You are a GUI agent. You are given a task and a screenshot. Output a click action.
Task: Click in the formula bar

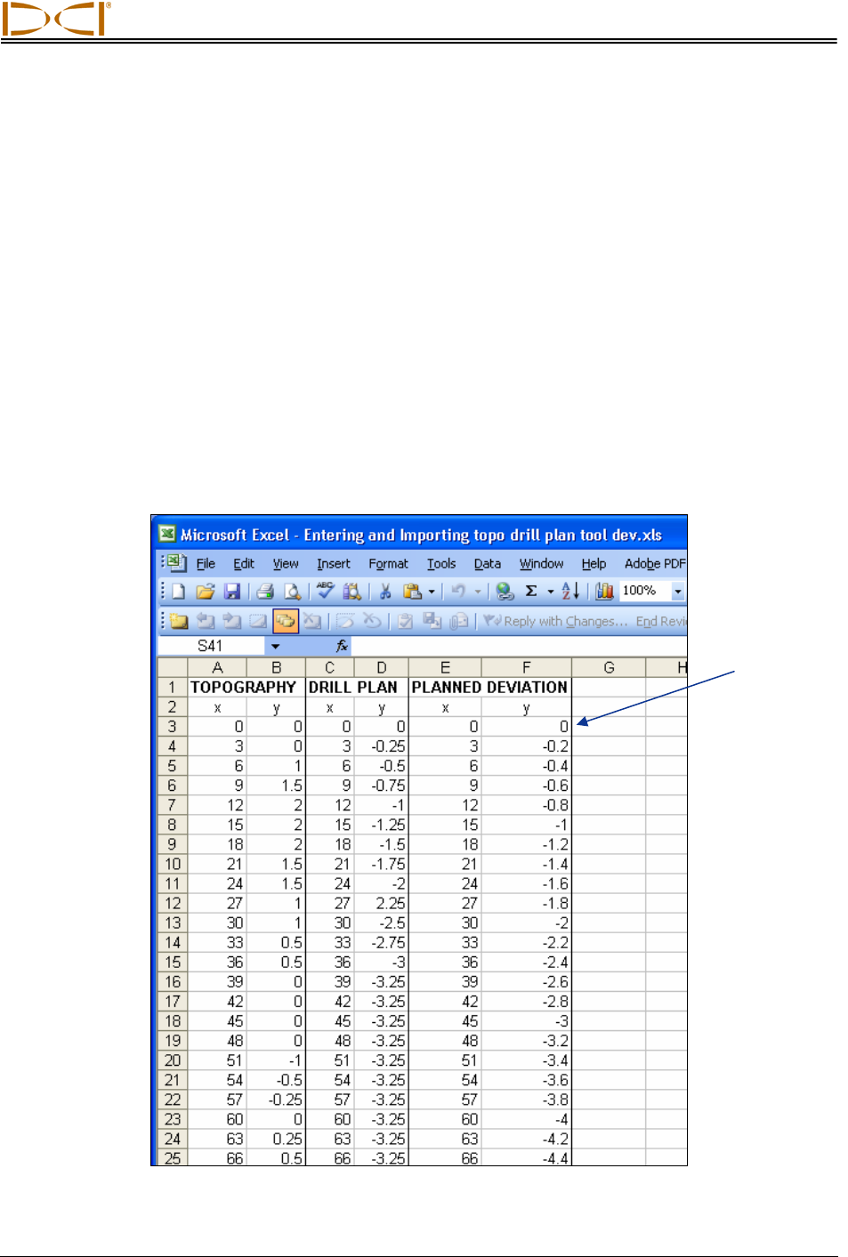[x=519, y=646]
